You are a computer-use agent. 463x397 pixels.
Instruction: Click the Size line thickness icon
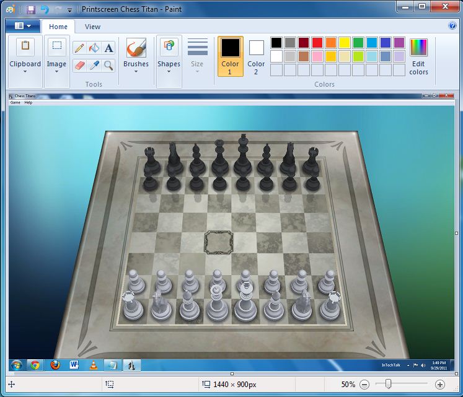coord(198,46)
